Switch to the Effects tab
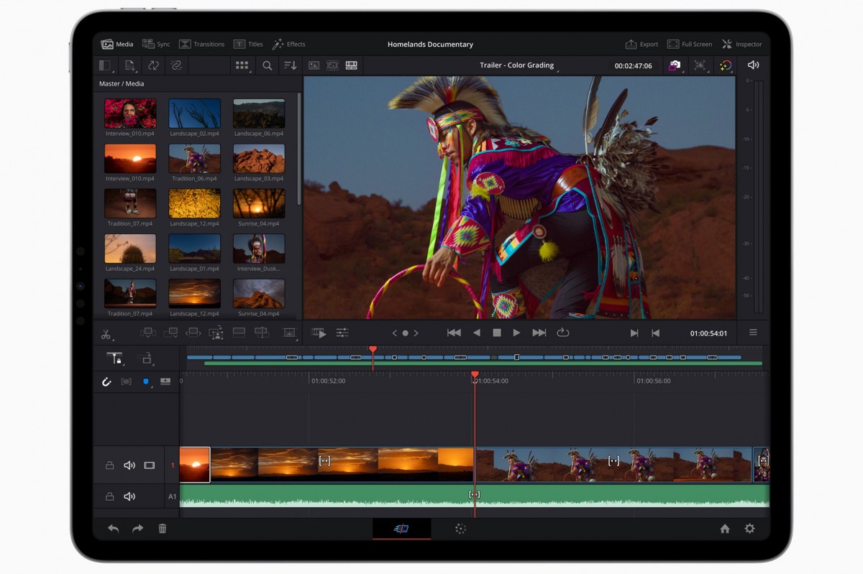 point(289,44)
